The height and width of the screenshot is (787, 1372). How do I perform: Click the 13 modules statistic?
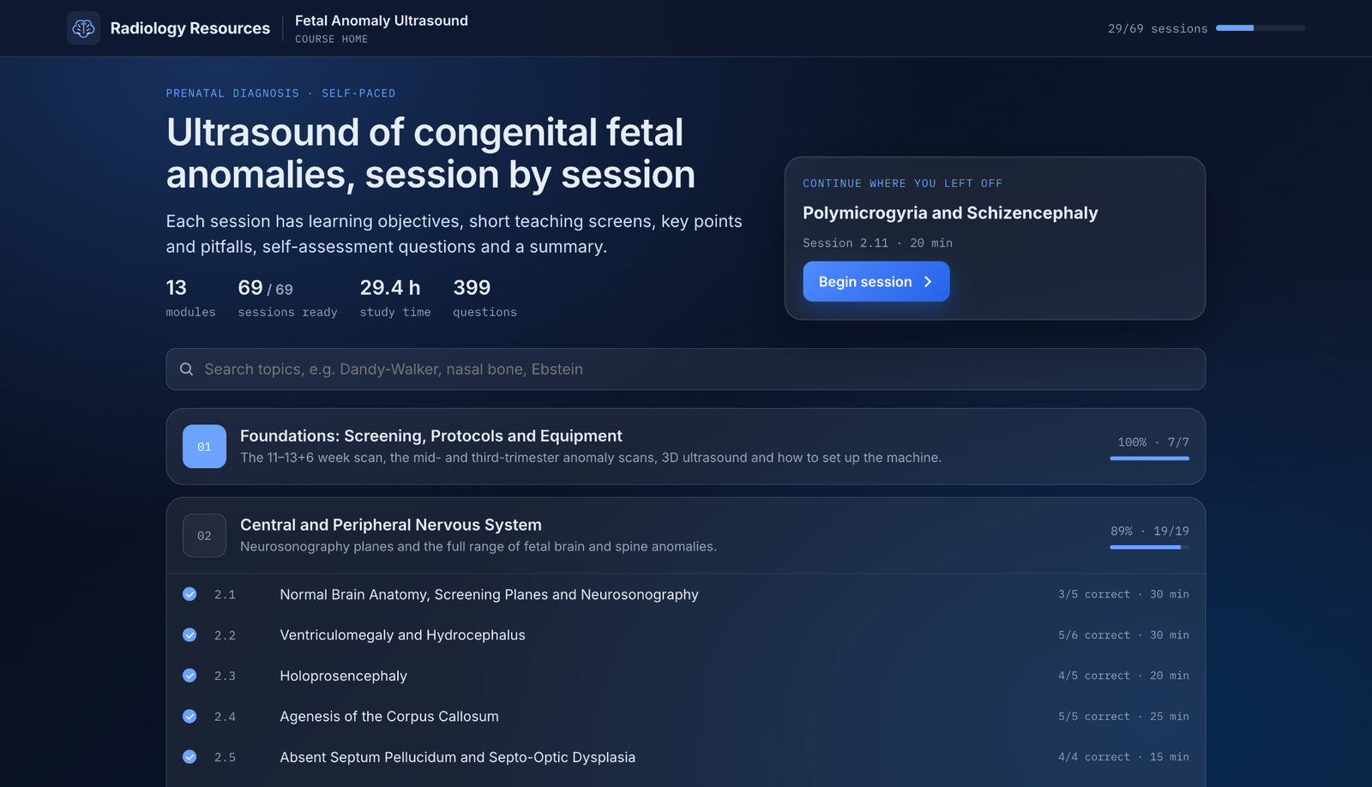(x=190, y=297)
